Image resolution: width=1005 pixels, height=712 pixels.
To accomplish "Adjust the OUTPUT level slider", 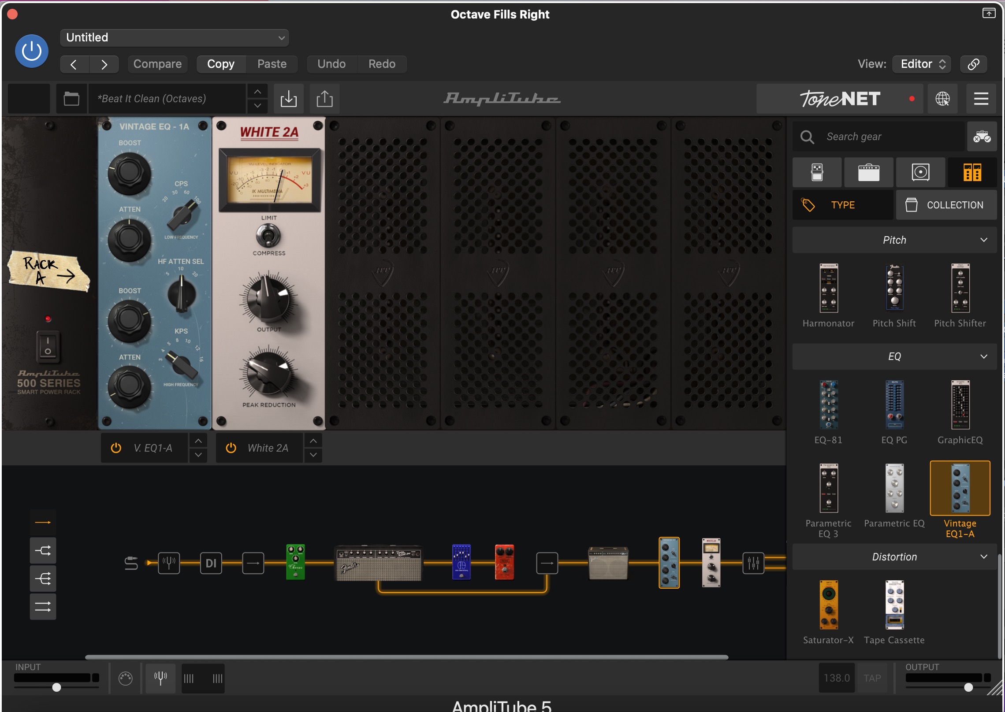I will pyautogui.click(x=968, y=687).
